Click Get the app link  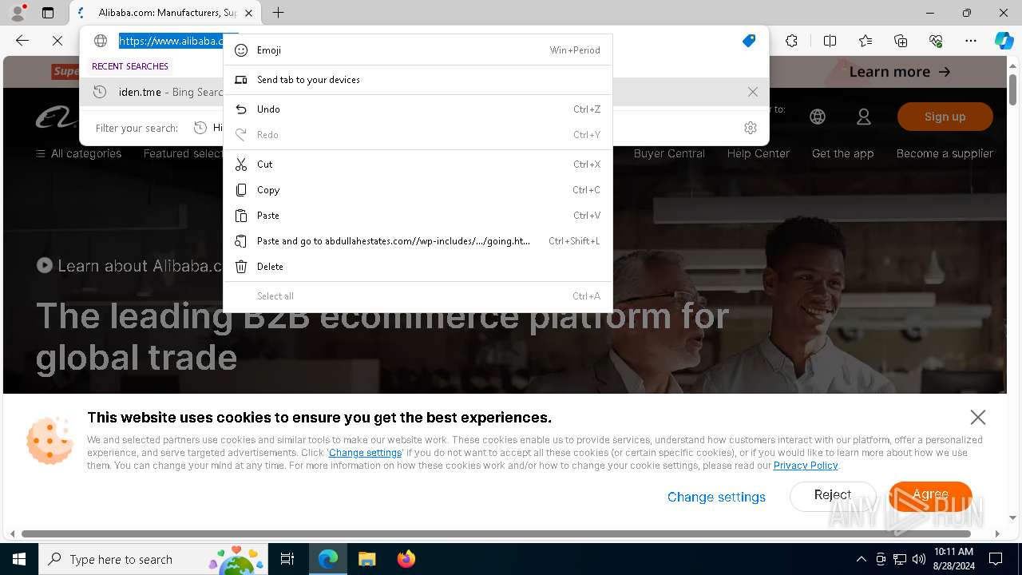[842, 153]
